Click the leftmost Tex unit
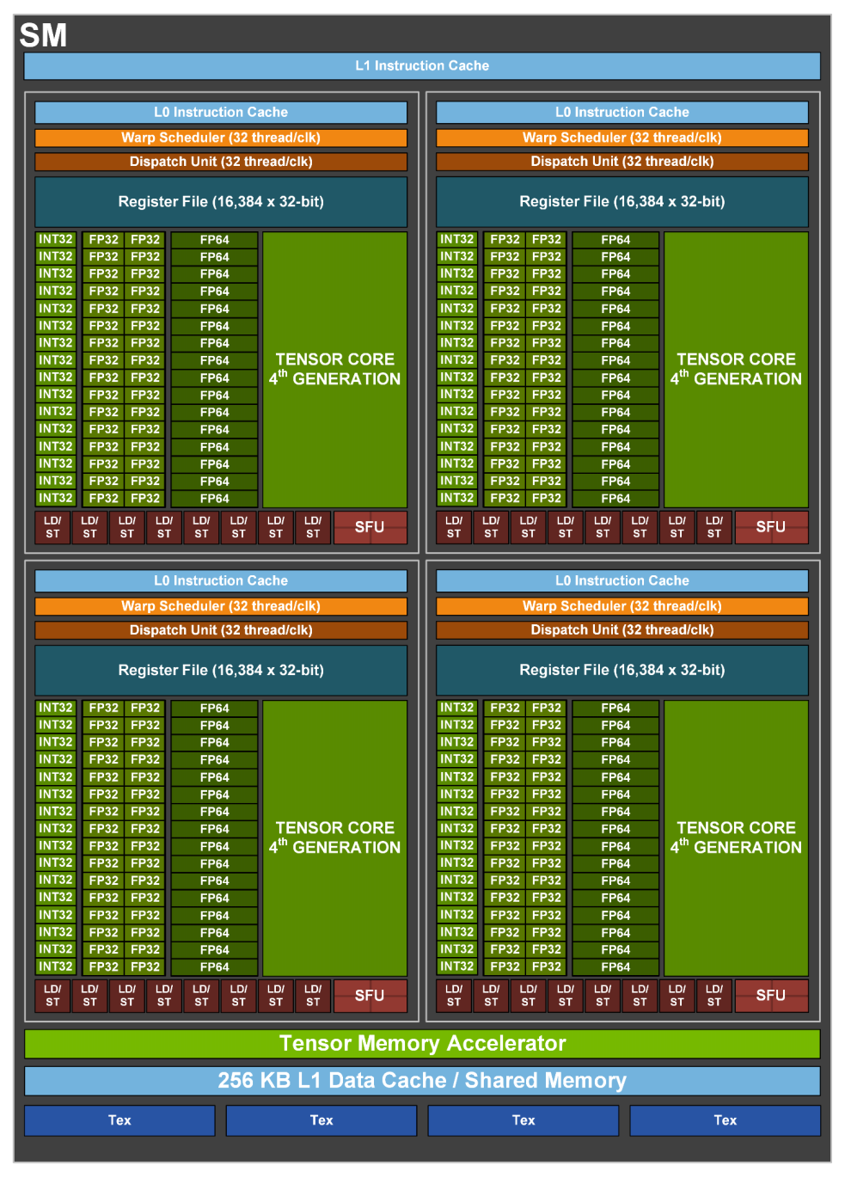Viewport: 845px width, 1178px height. [119, 1120]
